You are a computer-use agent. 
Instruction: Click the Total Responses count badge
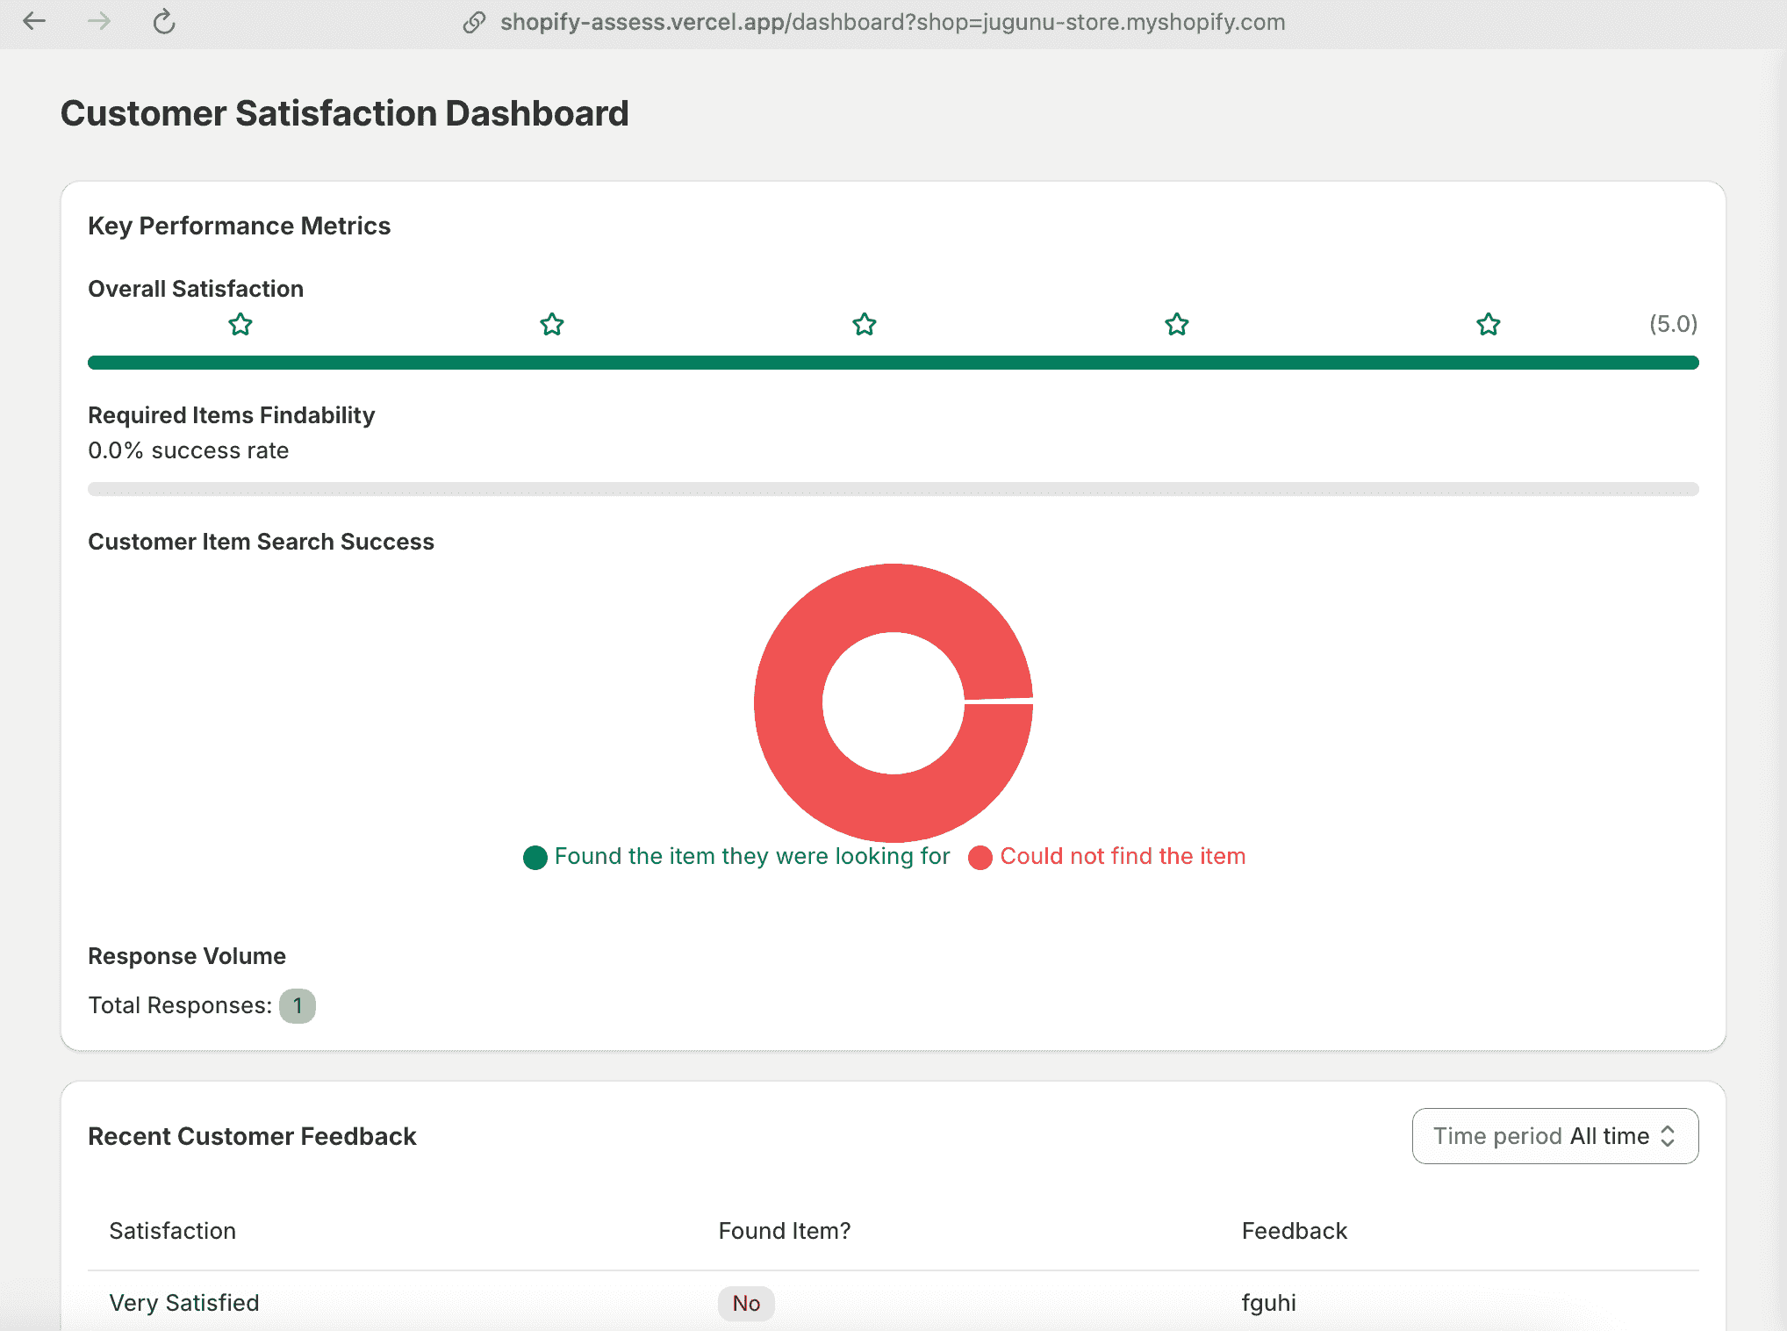tap(298, 1006)
